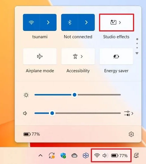Enable Airplane mode
Viewport: 146px width, 164px height.
(40, 56)
